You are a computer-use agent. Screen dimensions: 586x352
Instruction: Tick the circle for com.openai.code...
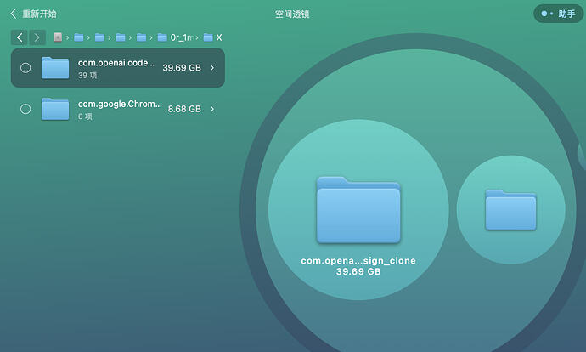25,68
